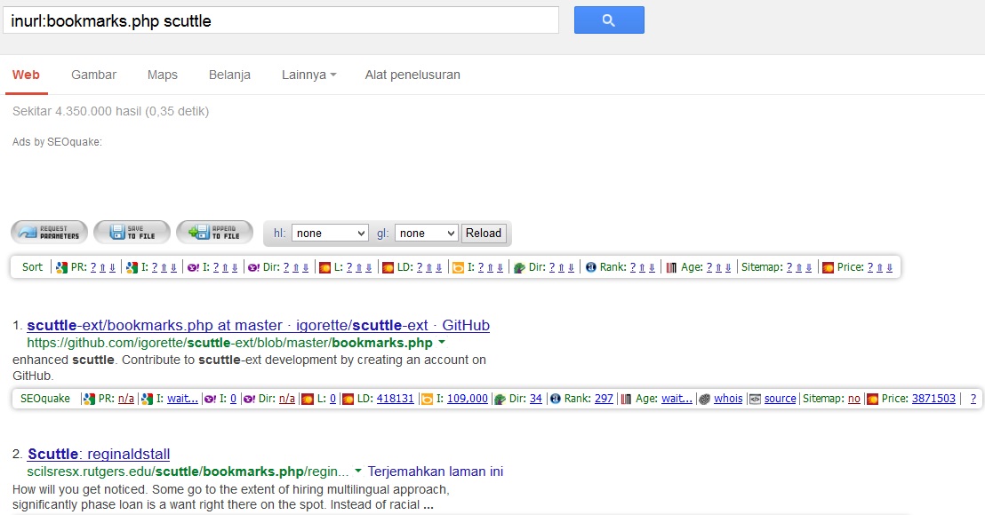Open the Scuttle: reginaldstall result
Screen dimensions: 985x515
(99, 454)
